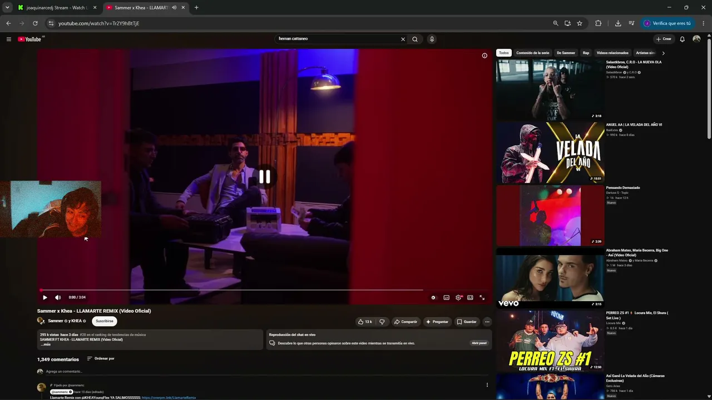The height and width of the screenshot is (400, 712).
Task: Mute the video volume
Action: coord(58,297)
